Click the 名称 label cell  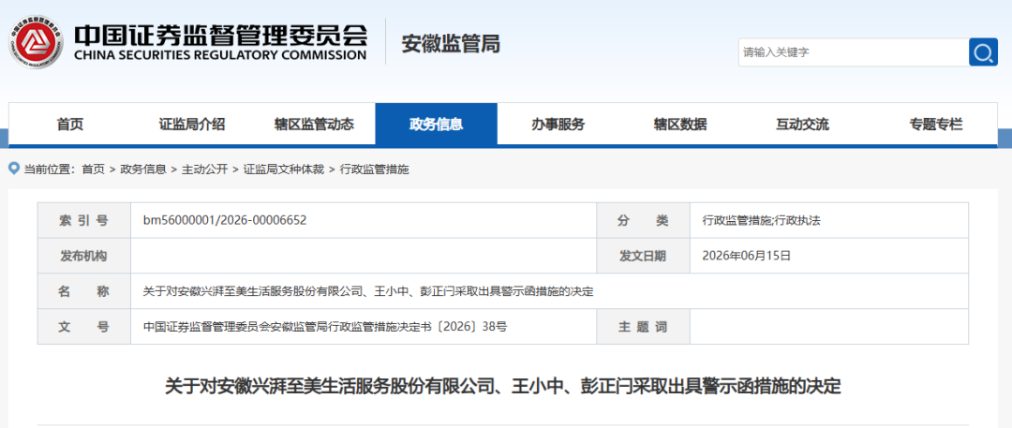(x=84, y=291)
